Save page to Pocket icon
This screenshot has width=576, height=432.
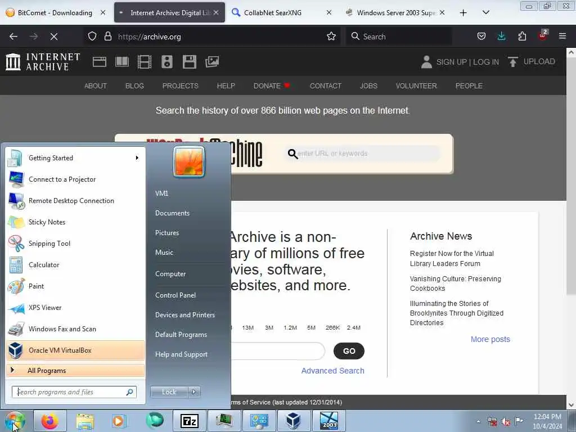[x=481, y=37]
